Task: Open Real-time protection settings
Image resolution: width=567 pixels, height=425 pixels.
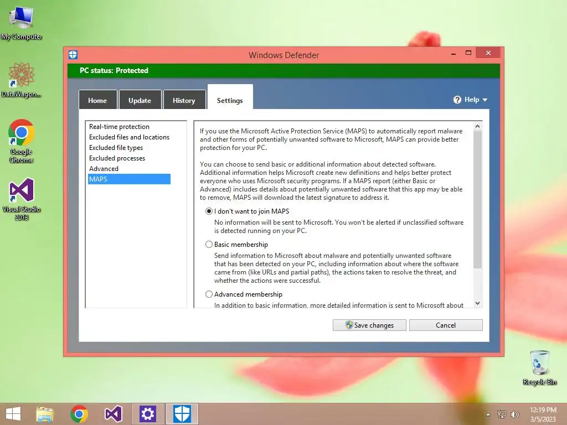Action: coord(119,127)
